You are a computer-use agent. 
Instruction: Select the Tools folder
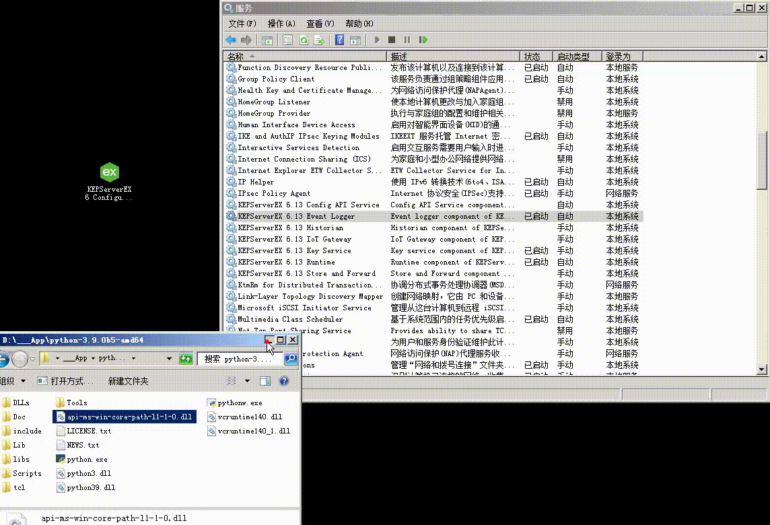point(72,403)
